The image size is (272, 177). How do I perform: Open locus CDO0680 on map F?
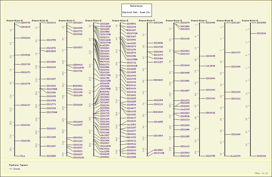(158, 80)
